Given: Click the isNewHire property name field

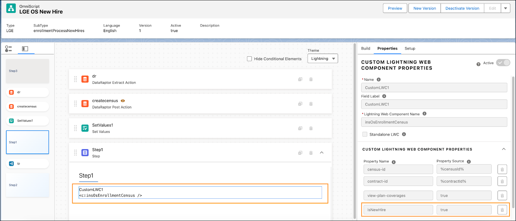Looking at the screenshot, I should click(398, 210).
